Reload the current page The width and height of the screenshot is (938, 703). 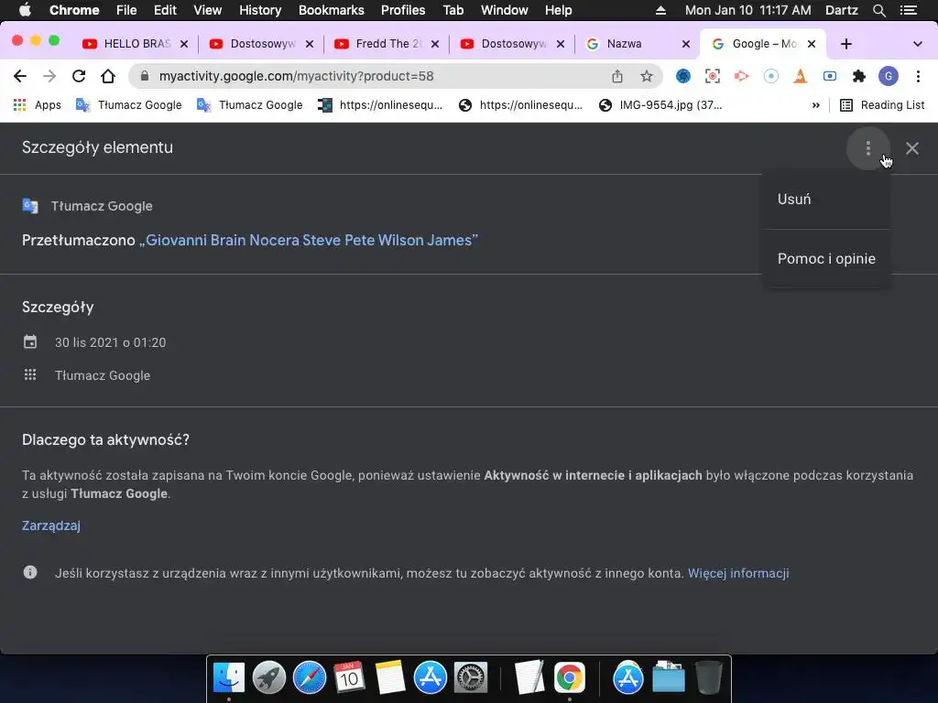pyautogui.click(x=79, y=76)
